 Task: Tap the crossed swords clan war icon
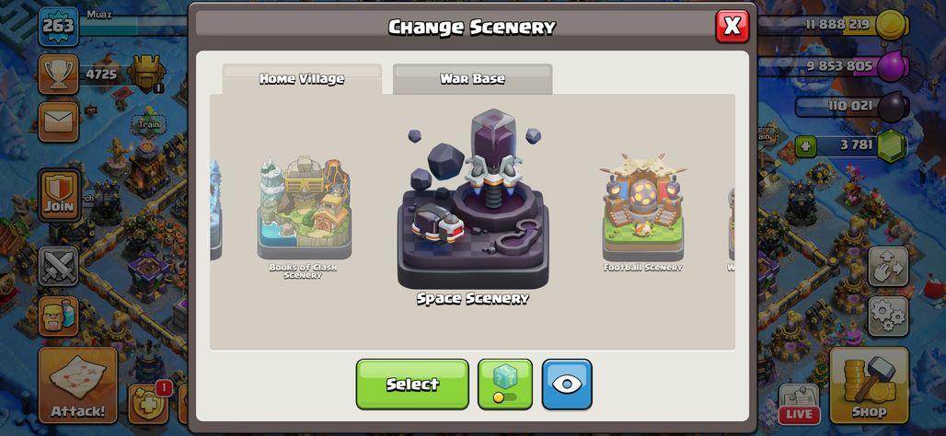tap(59, 266)
